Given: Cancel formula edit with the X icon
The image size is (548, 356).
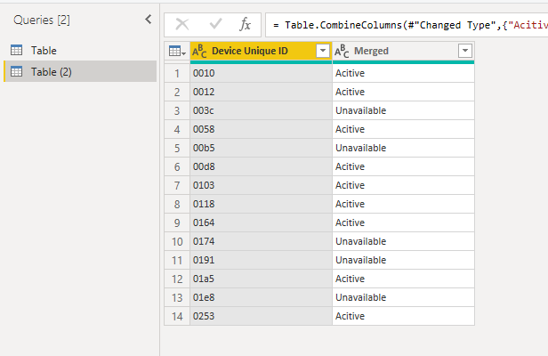Looking at the screenshot, I should [x=182, y=25].
